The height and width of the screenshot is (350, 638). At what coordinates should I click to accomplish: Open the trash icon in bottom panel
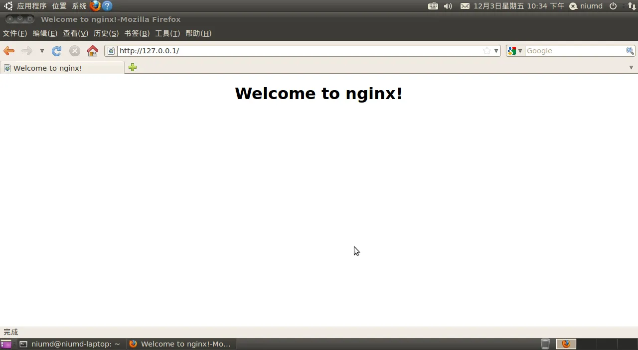pyautogui.click(x=545, y=344)
